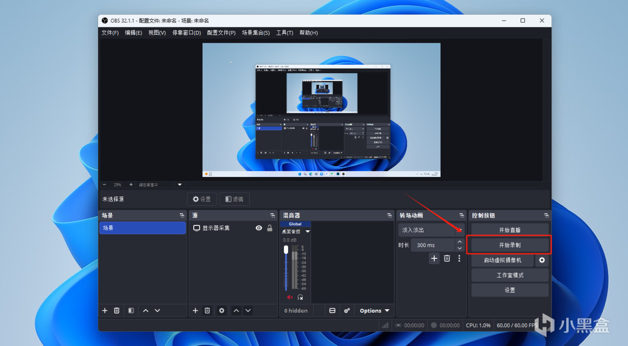
Task: Add a new source with the plus icon
Action: coord(195,311)
